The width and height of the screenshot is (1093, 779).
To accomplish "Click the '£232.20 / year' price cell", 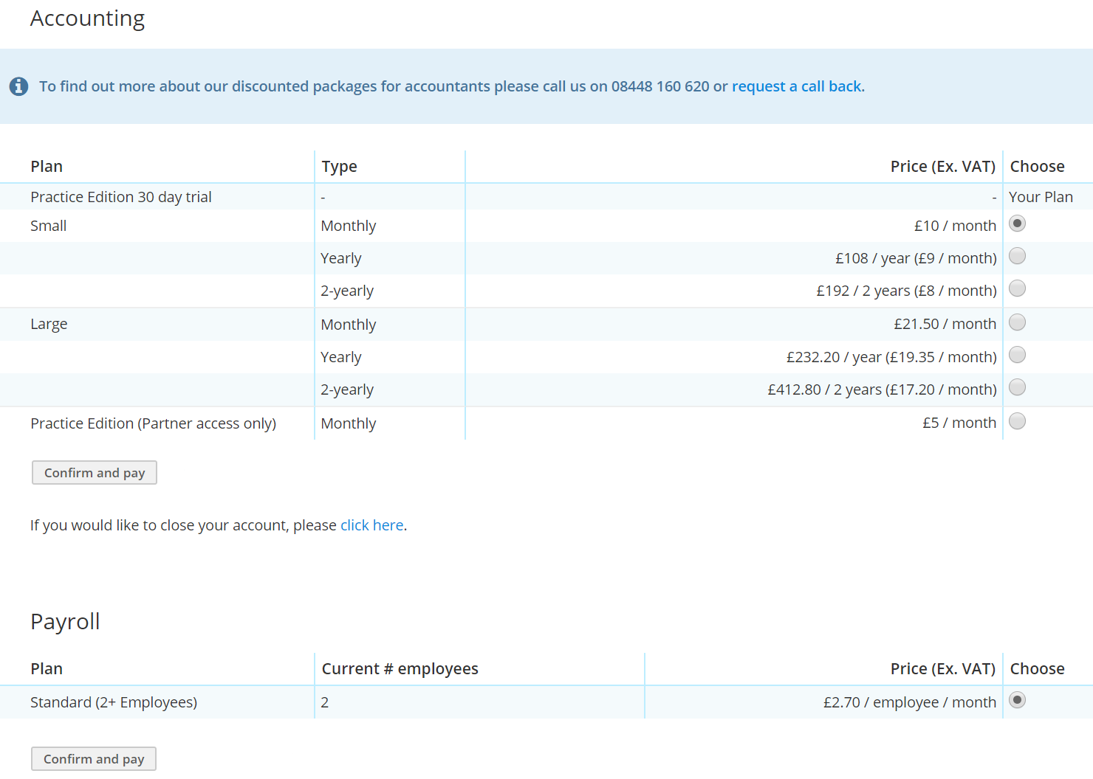I will (891, 357).
